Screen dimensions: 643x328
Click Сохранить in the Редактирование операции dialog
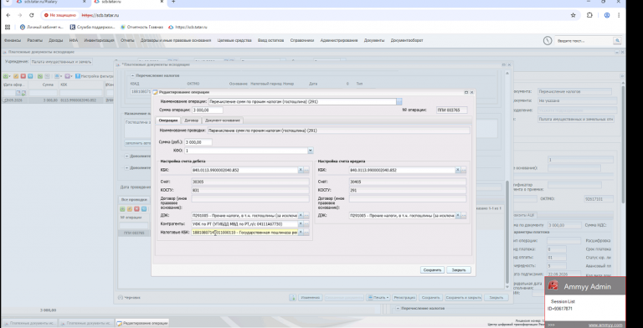[x=432, y=270]
